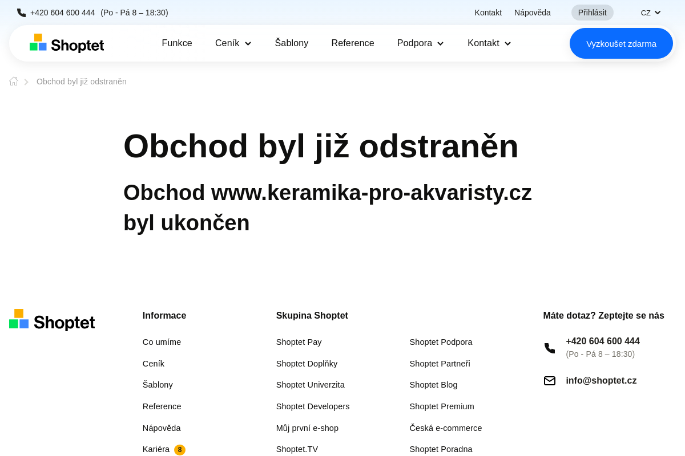Click the phone icon in top bar

pos(22,13)
